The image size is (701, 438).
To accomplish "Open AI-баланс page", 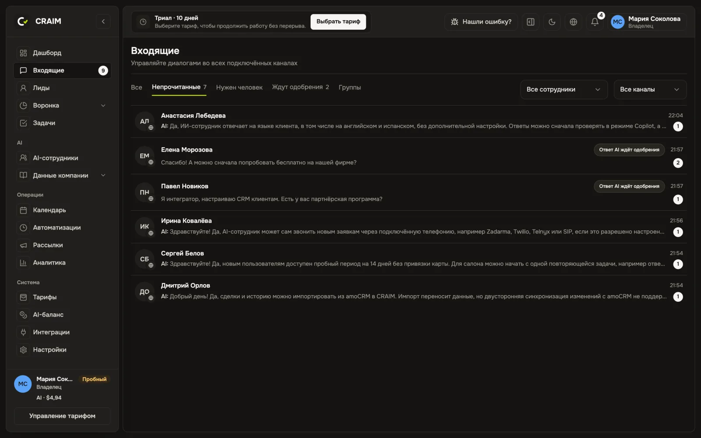I will click(62, 315).
